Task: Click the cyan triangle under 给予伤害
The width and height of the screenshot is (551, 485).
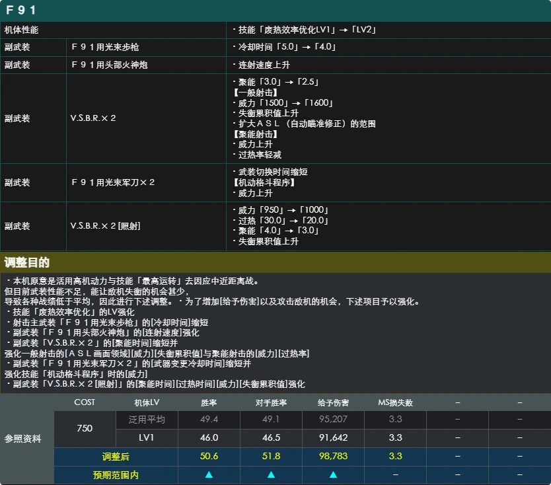Action: coord(333,475)
